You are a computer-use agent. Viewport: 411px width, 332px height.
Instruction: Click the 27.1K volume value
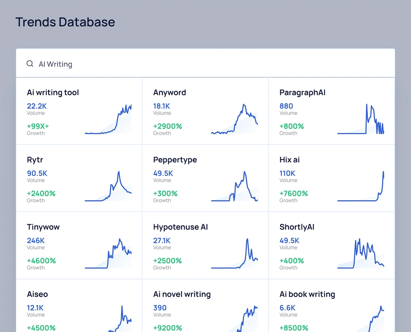click(162, 241)
